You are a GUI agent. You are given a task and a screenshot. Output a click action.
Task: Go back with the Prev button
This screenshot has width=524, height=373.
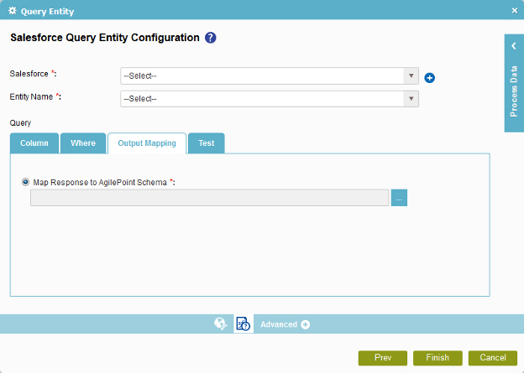[x=383, y=358]
